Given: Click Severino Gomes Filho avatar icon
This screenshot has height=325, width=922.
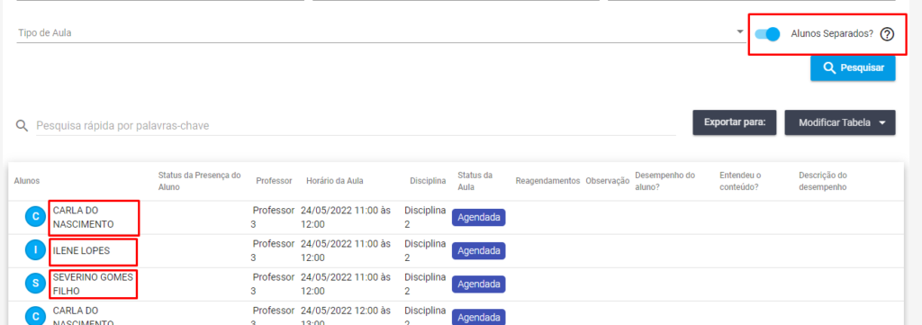Looking at the screenshot, I should tap(35, 284).
